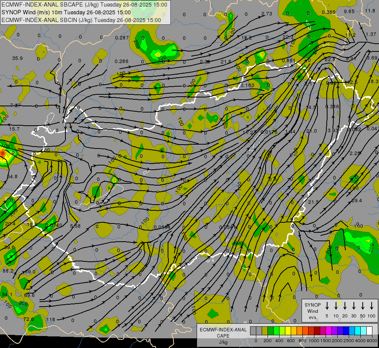Pick the pure yellow 500–600 CAPE swatch

click(288, 331)
